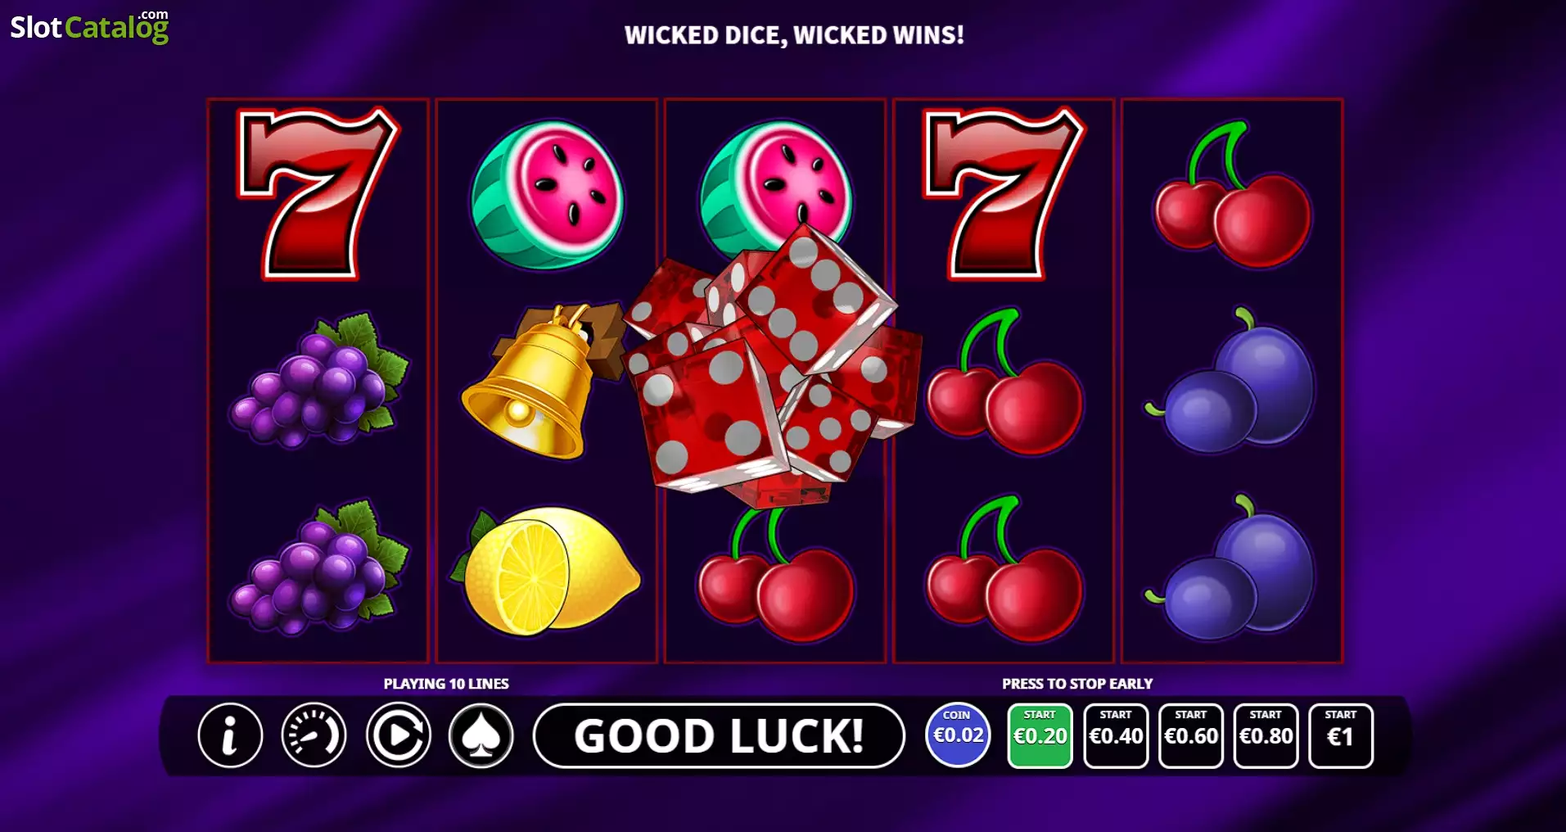
Task: Open the info paytable icon
Action: 230,735
